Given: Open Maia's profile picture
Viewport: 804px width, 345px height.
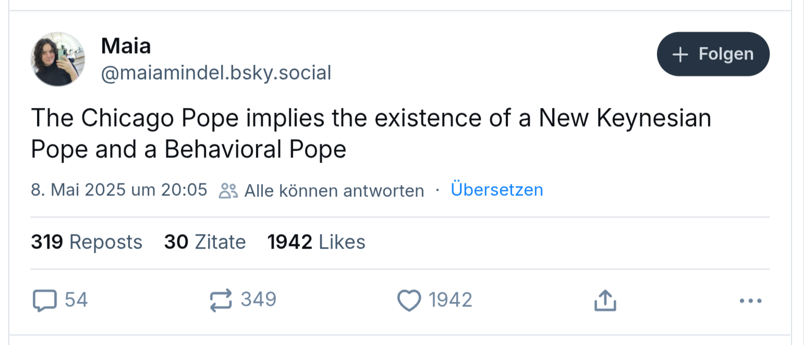Looking at the screenshot, I should [x=58, y=59].
